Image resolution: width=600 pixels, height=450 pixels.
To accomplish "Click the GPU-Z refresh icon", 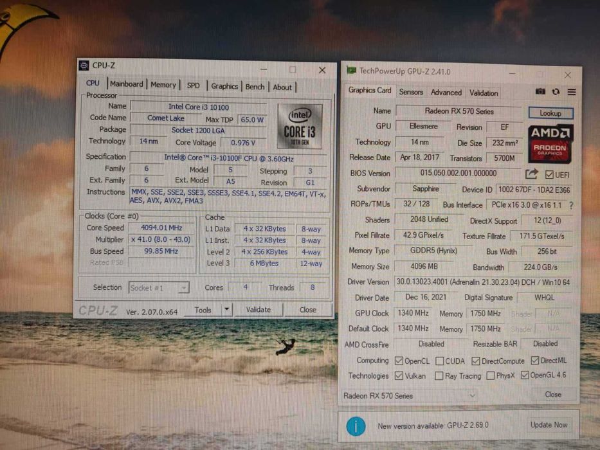I will pyautogui.click(x=556, y=92).
